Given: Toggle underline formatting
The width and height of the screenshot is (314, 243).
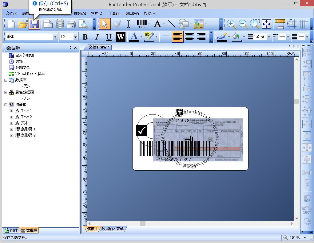Looking at the screenshot, I should point(109,37).
